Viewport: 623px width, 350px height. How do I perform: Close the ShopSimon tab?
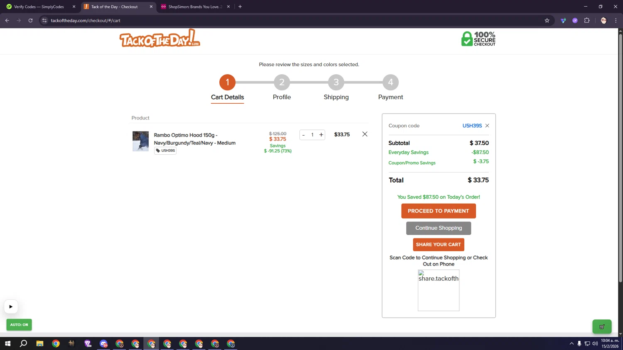point(228,7)
